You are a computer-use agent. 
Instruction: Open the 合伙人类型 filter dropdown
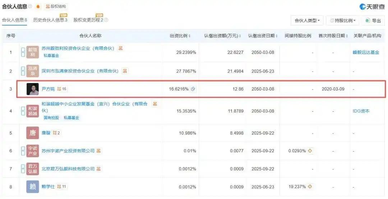point(307,20)
